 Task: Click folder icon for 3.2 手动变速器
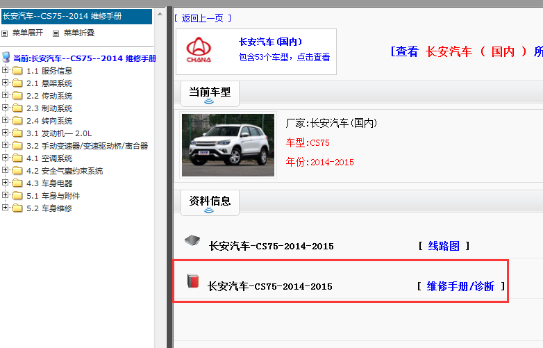pyautogui.click(x=17, y=146)
